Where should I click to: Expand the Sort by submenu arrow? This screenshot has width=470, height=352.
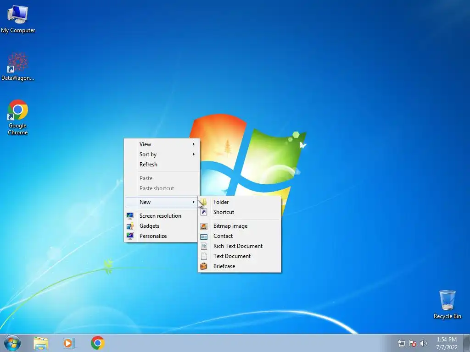pos(194,154)
